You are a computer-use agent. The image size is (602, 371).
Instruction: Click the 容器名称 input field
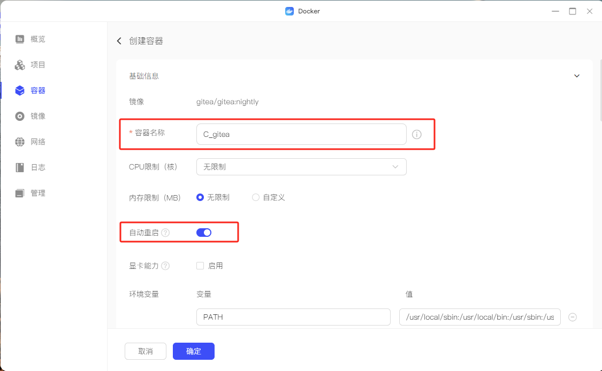tap(301, 134)
